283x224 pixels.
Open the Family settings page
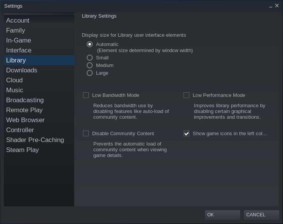tap(39, 30)
